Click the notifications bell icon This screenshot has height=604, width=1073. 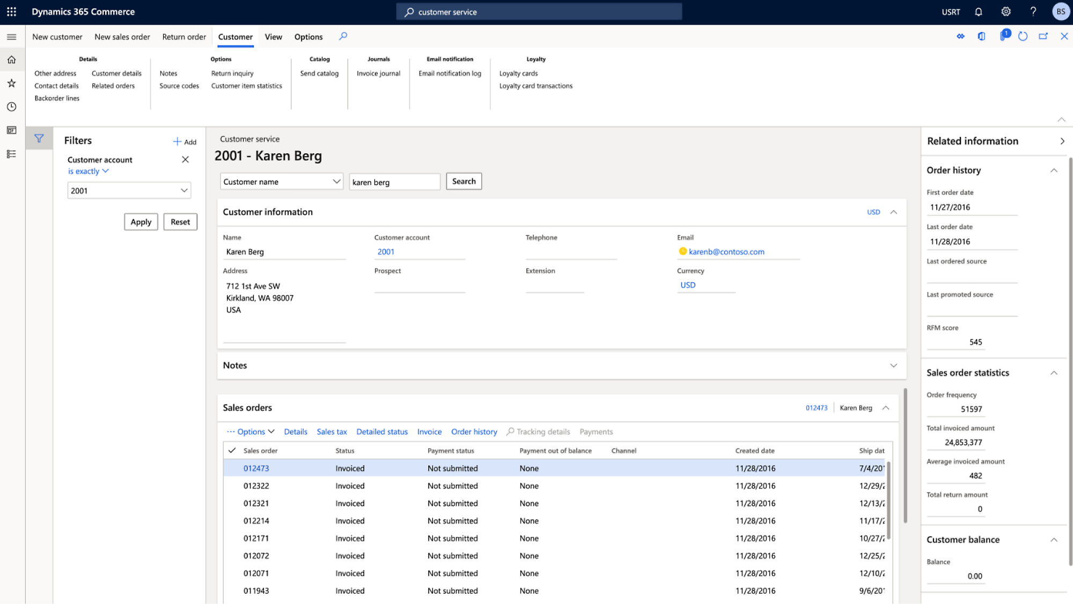pos(980,12)
